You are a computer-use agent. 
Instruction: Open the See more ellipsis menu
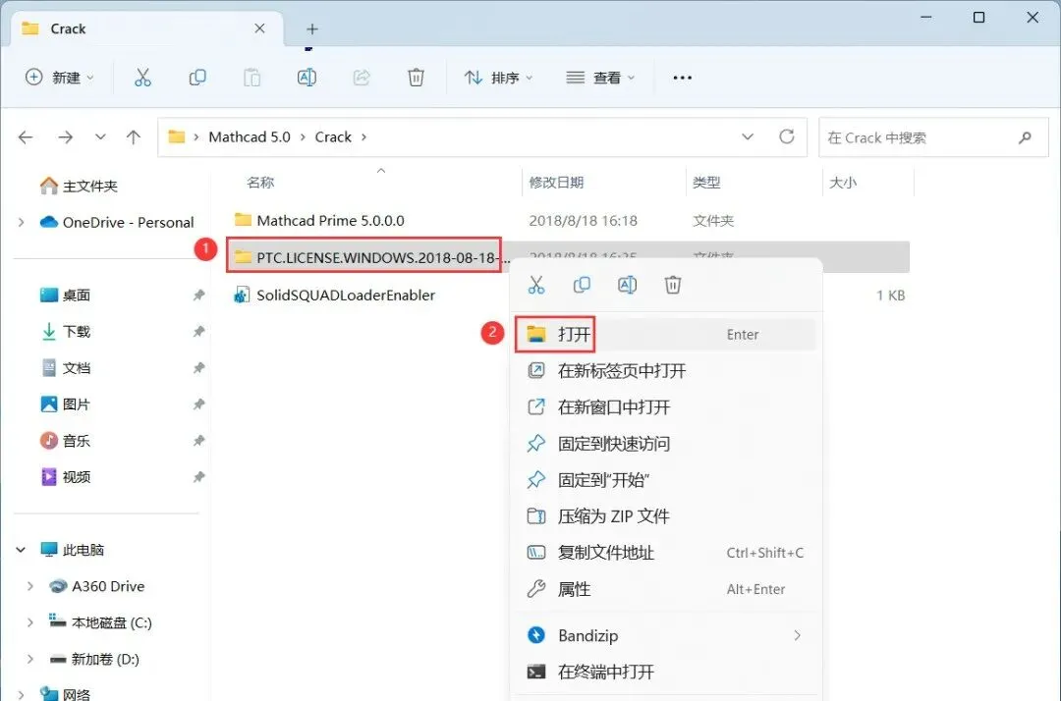click(x=682, y=78)
